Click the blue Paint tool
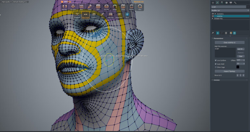This screenshot has width=250, height=132. click(127, 15)
